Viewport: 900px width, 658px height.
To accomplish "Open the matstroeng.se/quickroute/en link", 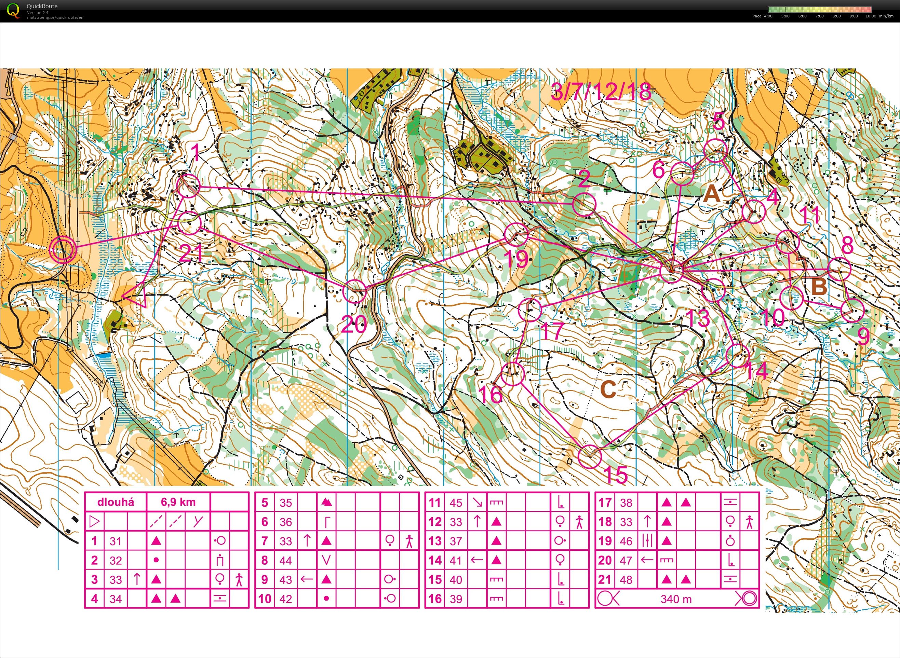I will [55, 17].
